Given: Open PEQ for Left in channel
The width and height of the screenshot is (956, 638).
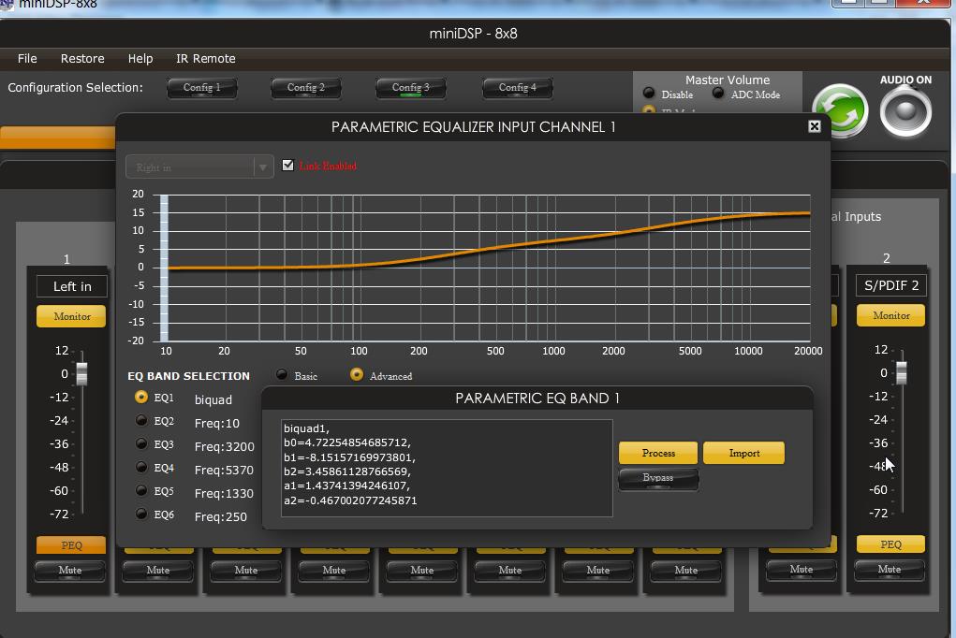Looking at the screenshot, I should pyautogui.click(x=71, y=544).
